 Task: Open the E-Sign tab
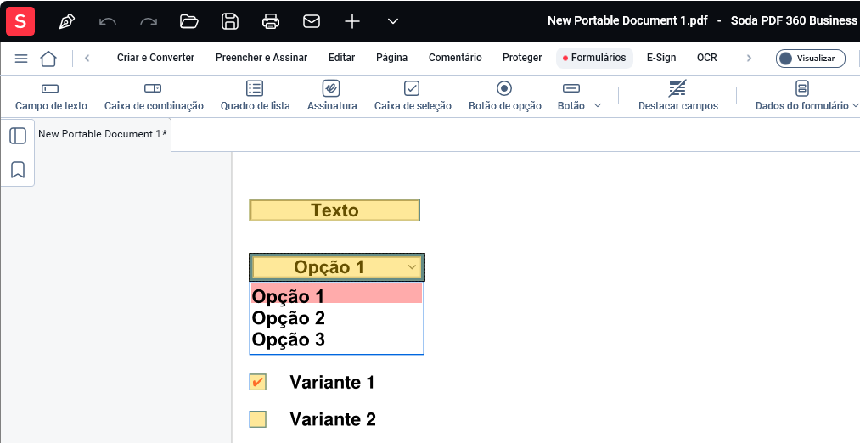[x=661, y=58]
